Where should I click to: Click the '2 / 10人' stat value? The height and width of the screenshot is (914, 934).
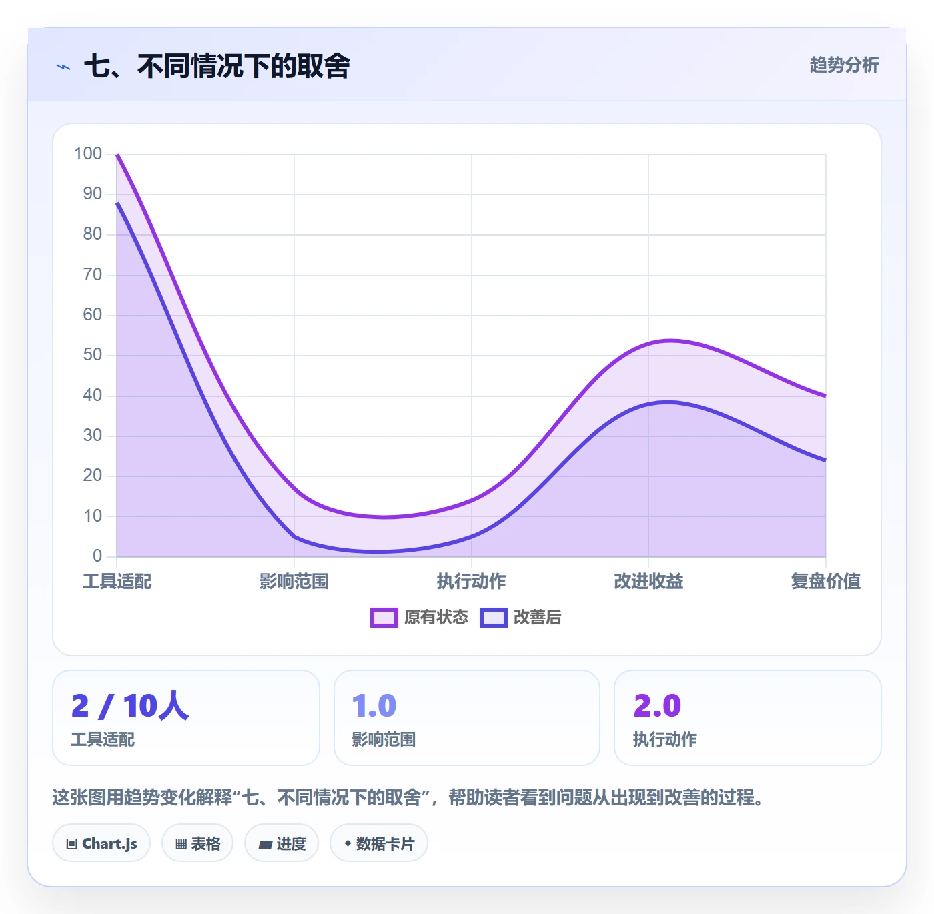click(130, 705)
